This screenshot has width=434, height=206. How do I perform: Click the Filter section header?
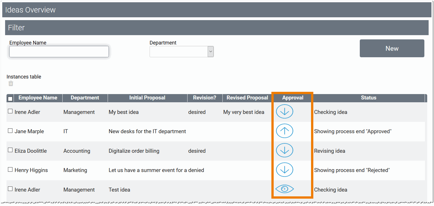click(x=16, y=27)
